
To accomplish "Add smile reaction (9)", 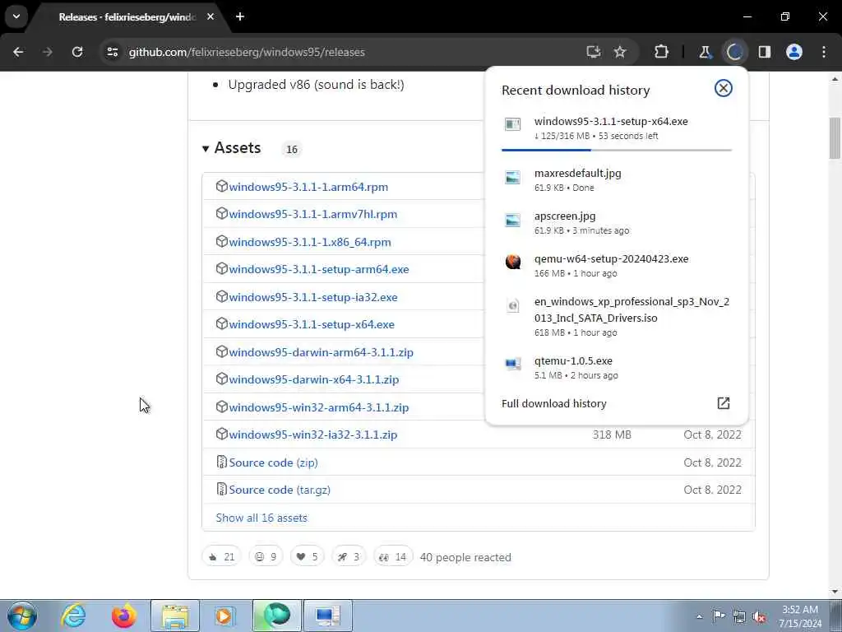I will coord(266,557).
